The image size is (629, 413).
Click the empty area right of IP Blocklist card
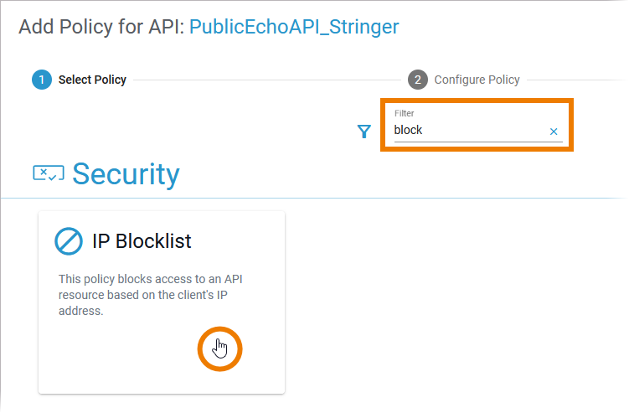coord(452,302)
